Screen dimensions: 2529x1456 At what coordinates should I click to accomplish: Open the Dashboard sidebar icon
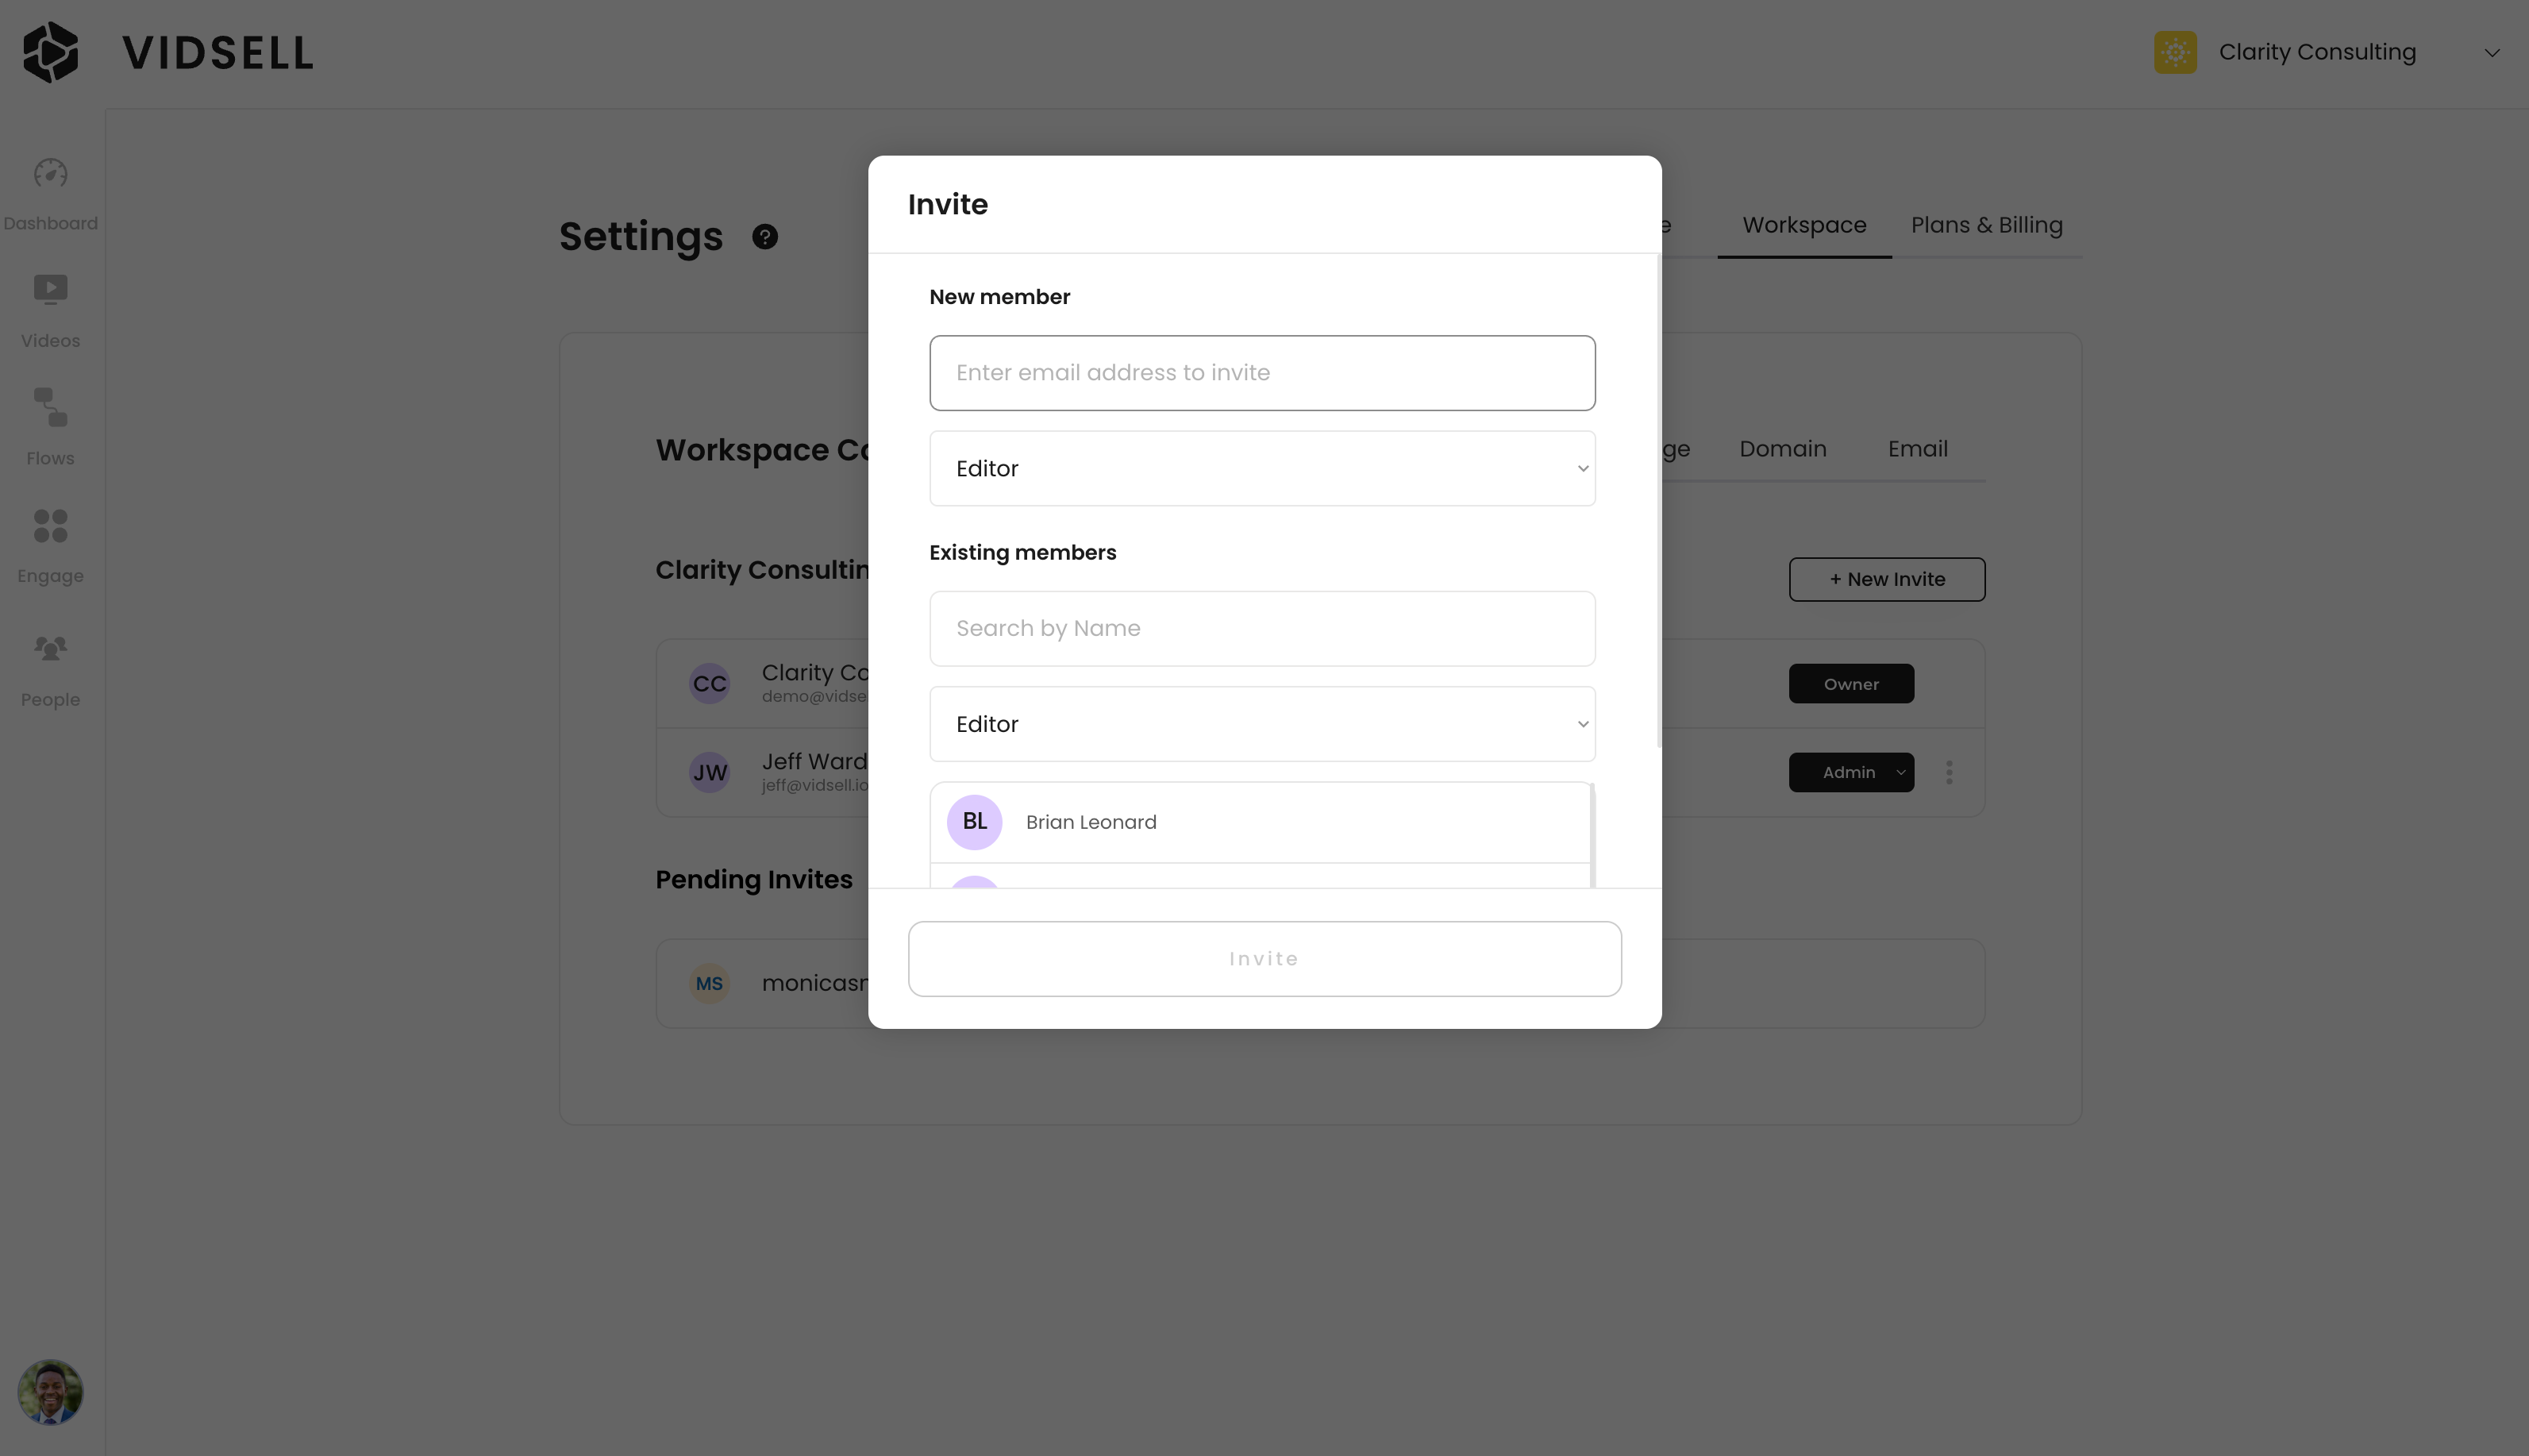[x=50, y=175]
